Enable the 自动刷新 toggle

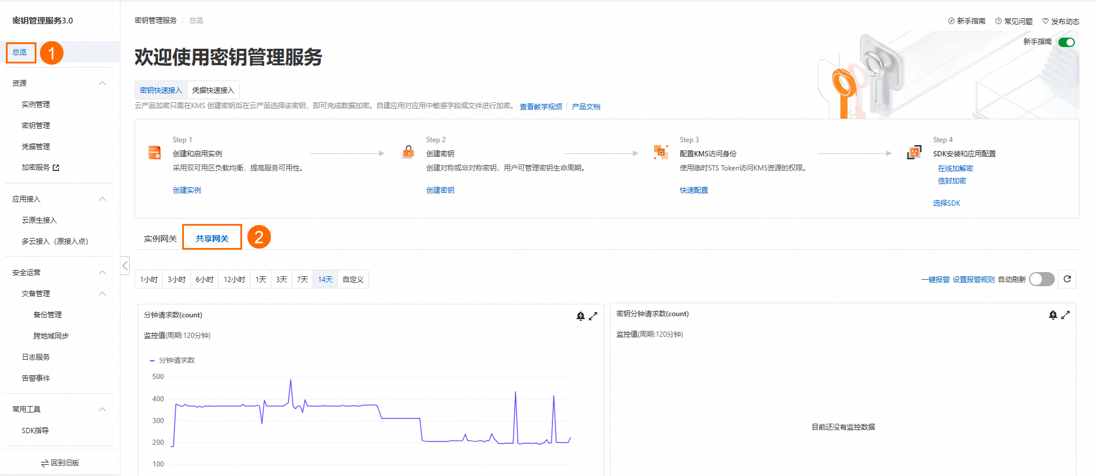point(1042,279)
